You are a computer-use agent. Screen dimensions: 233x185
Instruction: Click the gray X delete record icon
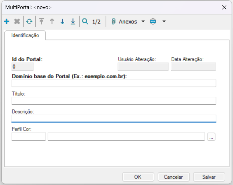[x=17, y=22]
